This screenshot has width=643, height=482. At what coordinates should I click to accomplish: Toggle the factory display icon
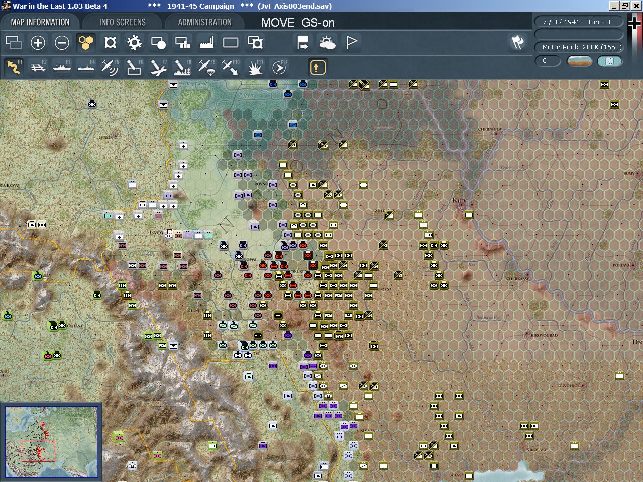click(206, 43)
